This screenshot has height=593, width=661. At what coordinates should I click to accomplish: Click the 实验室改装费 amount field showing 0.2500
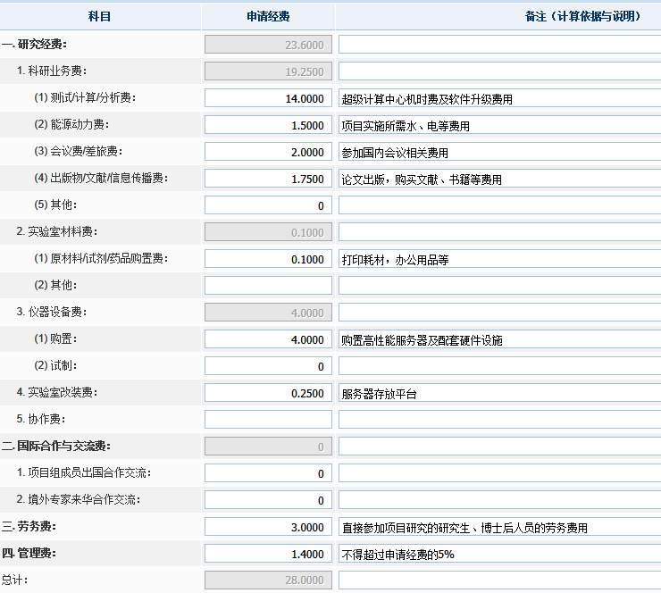[x=268, y=393]
